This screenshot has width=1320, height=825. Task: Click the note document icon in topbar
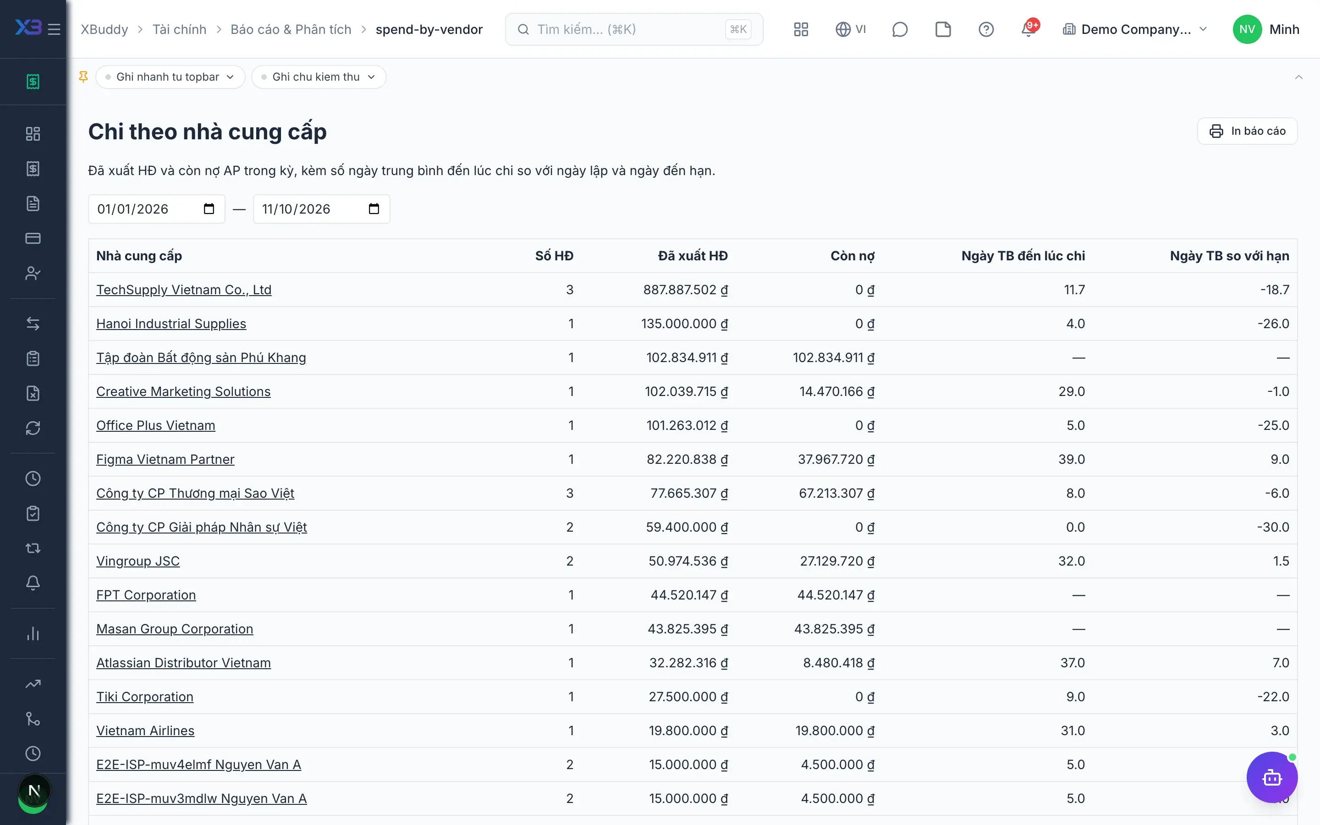[x=942, y=29]
